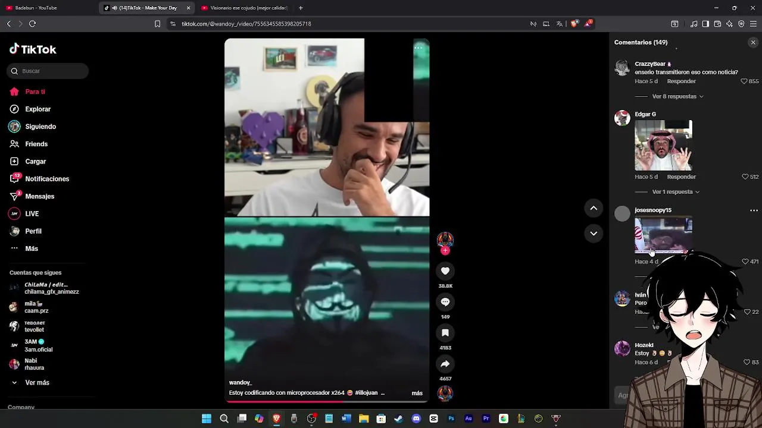Click the page translate icon
The height and width of the screenshot is (428, 762).
pyautogui.click(x=560, y=24)
